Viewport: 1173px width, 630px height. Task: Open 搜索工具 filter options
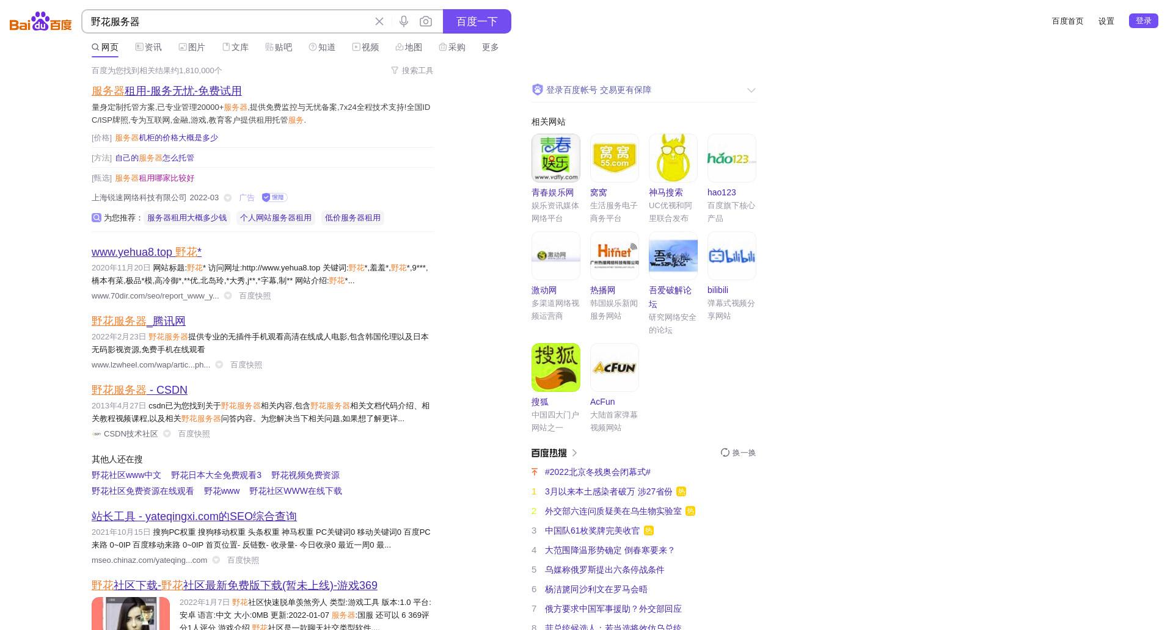(412, 71)
